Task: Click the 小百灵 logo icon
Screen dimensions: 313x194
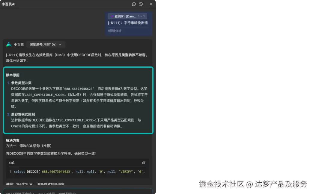Action: click(x=9, y=45)
